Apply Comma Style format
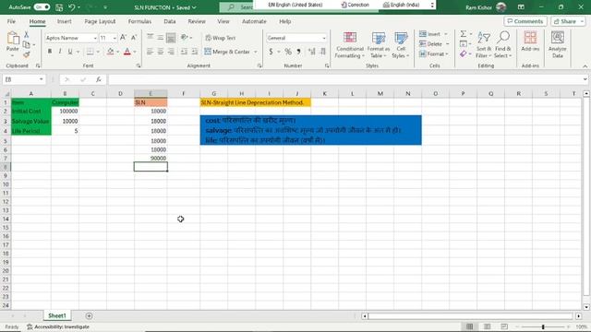Screen dimensions: 591x332 click(x=298, y=52)
